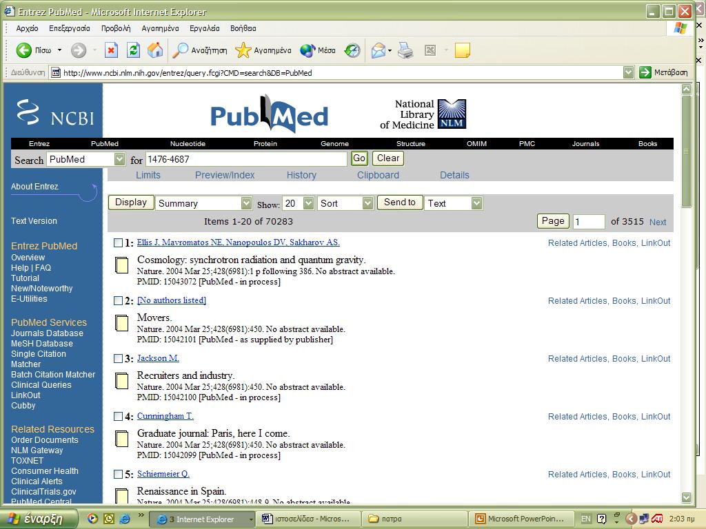Expand the Sort dropdown
Screen dimensions: 706x529
click(x=368, y=203)
